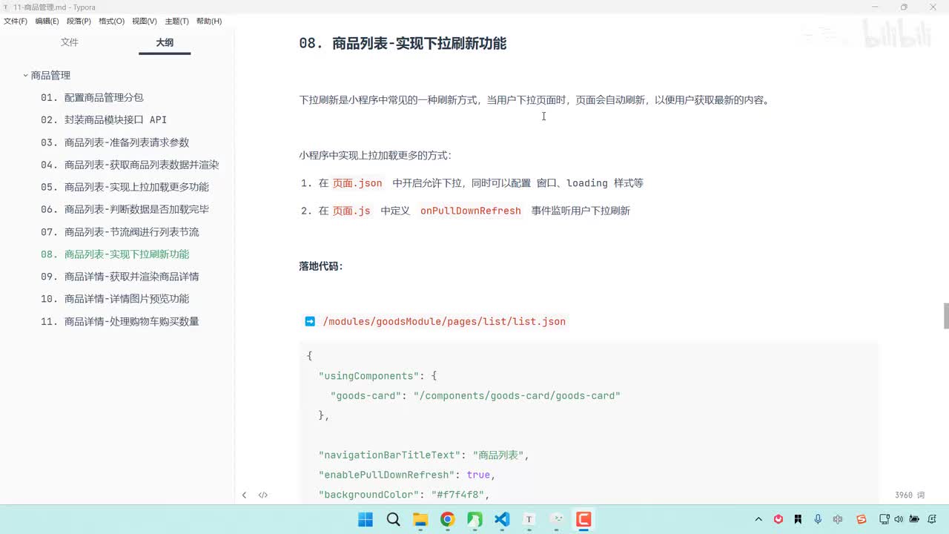The width and height of the screenshot is (949, 534).
Task: Go to outline 05. 实现上拉加载更多功能
Action: point(125,187)
